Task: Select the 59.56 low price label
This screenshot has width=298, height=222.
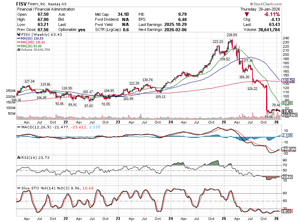Action: (269, 117)
